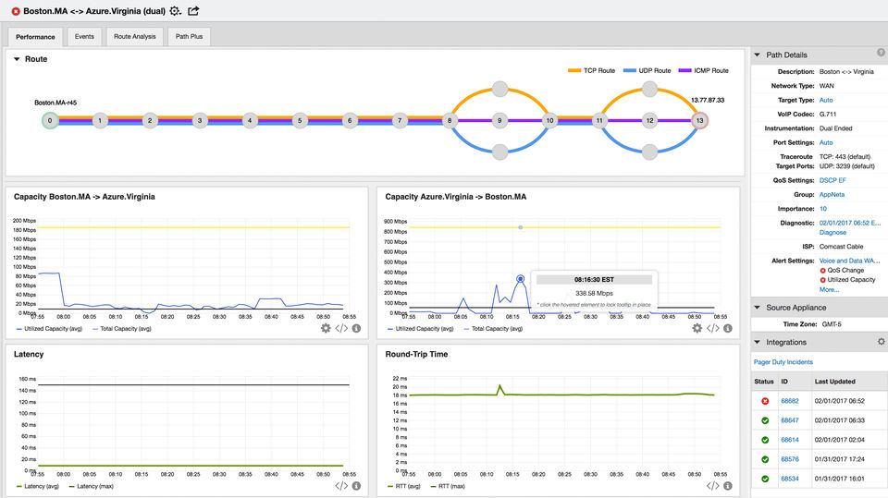
Task: Click the green status icon for incident 68576
Action: [765, 459]
